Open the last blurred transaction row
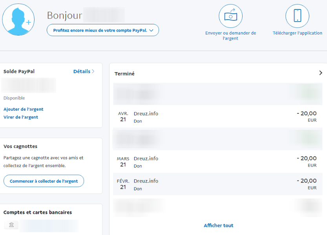This screenshot has width=327, height=235. [x=217, y=206]
